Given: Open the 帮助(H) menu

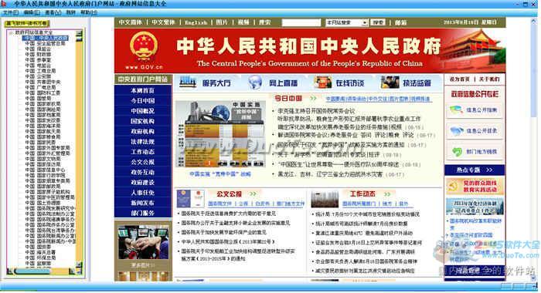Looking at the screenshot, I should [89, 12].
